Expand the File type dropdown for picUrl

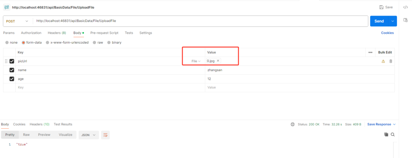click(x=196, y=61)
